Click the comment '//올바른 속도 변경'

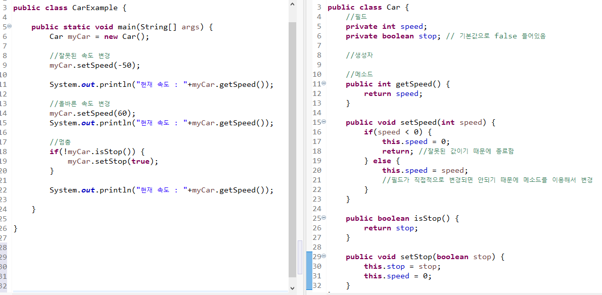(79, 104)
